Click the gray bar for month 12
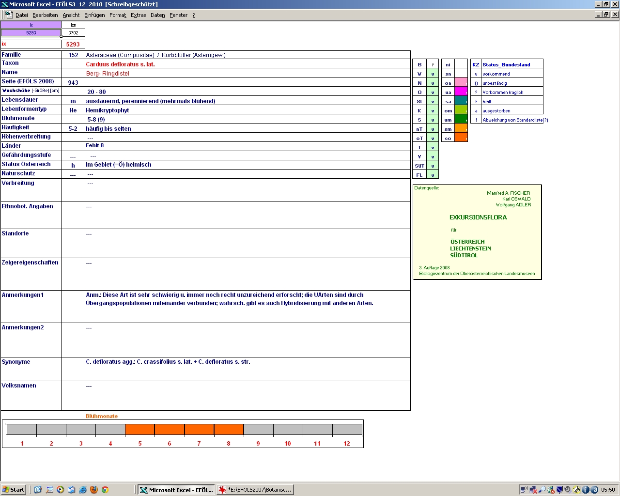The width and height of the screenshot is (620, 496). pyautogui.click(x=347, y=430)
